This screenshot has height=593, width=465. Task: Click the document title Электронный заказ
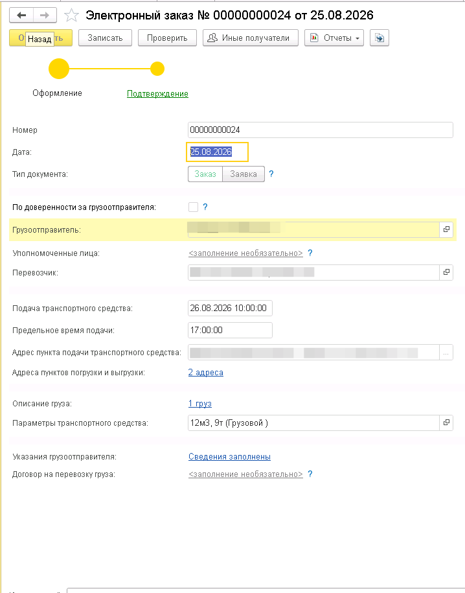(x=229, y=15)
